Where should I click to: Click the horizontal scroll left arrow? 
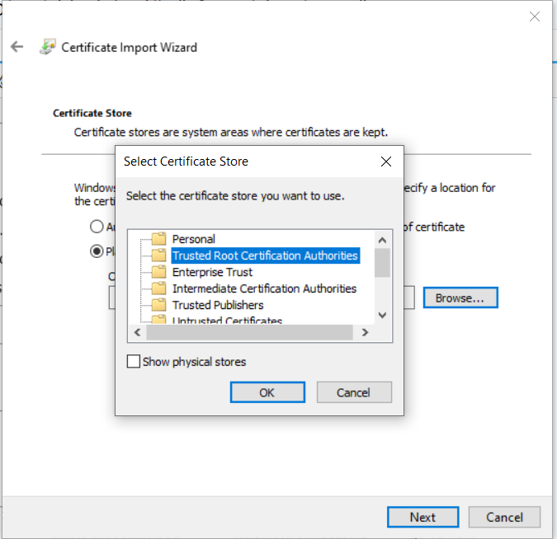(138, 332)
